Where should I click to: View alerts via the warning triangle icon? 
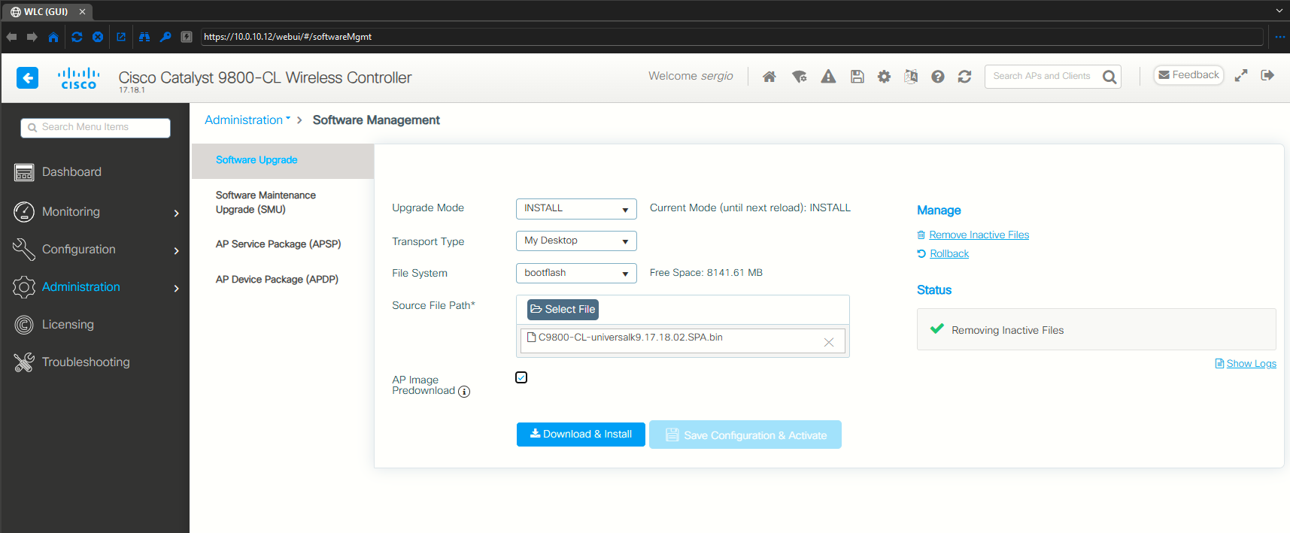828,77
